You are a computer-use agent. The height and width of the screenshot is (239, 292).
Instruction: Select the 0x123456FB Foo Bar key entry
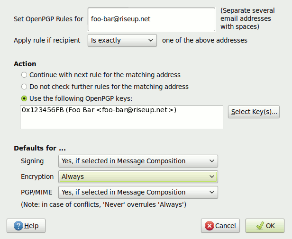pos(99,110)
